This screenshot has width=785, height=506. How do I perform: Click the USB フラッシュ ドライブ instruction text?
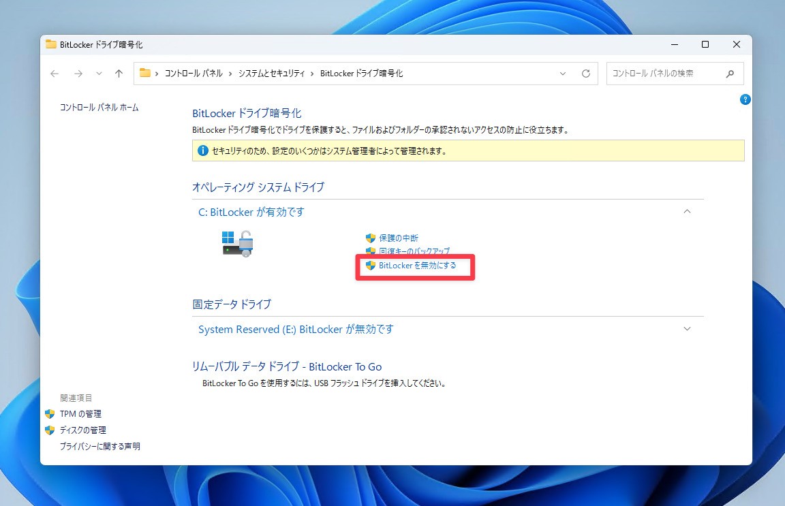click(x=324, y=383)
